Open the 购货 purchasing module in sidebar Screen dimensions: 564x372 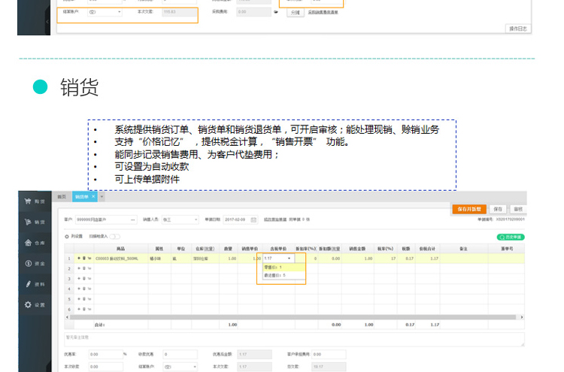click(35, 201)
